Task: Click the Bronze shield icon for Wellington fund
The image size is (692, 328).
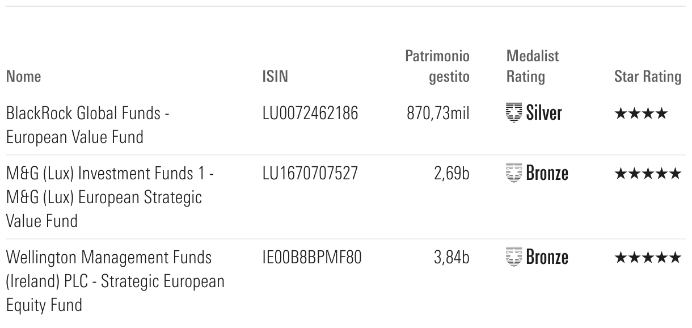Action: 514,258
